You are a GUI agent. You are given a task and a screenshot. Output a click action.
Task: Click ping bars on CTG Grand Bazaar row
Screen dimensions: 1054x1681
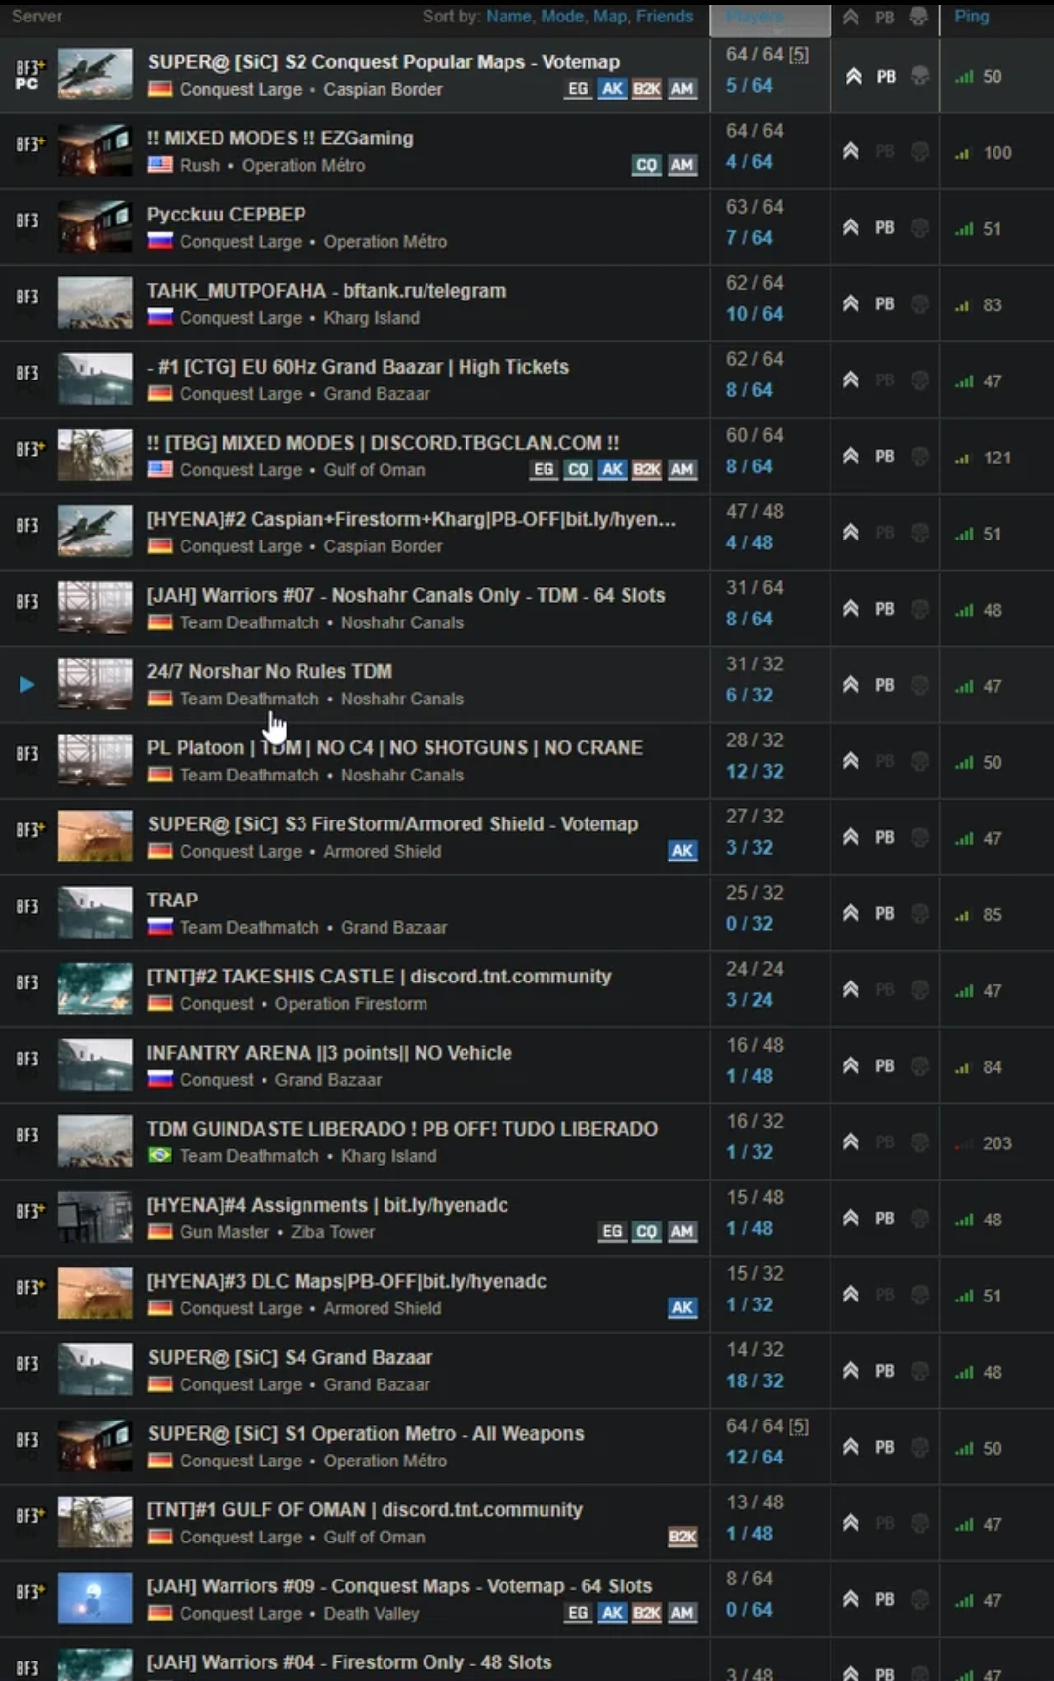[x=964, y=381]
